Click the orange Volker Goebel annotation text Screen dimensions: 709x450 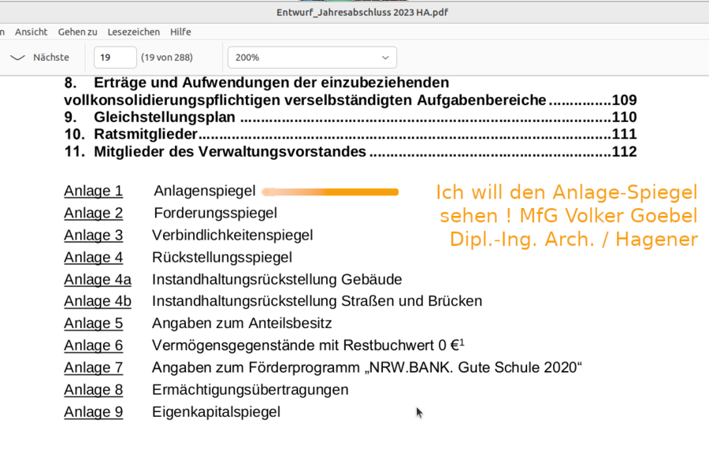point(567,216)
